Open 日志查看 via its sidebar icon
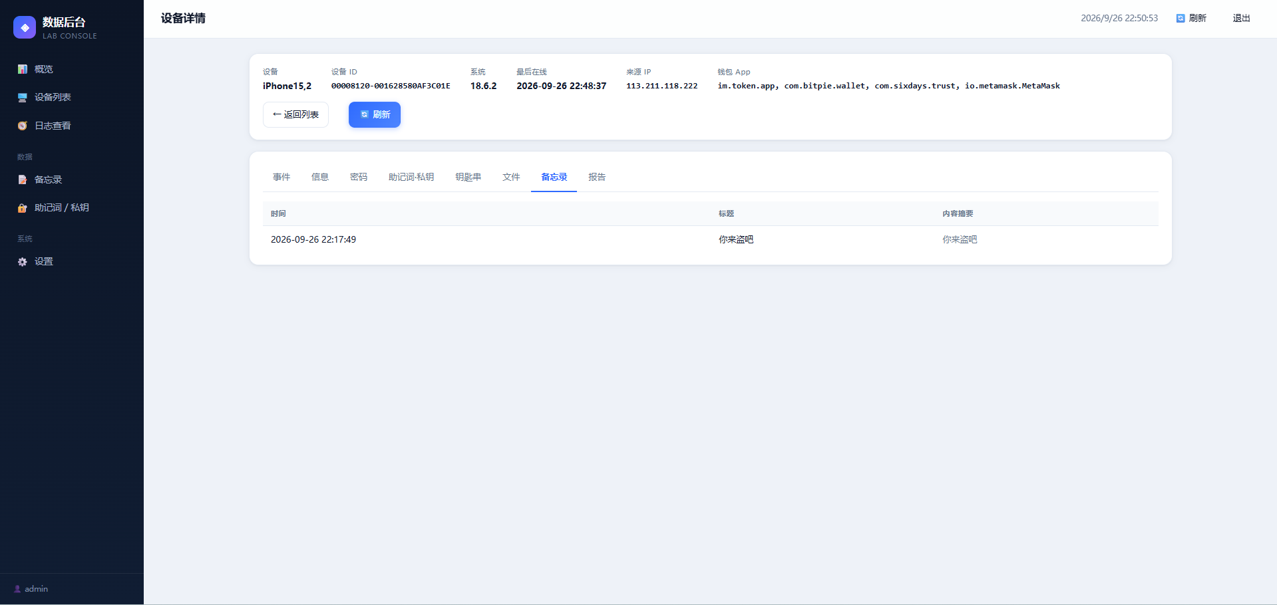 coord(23,126)
